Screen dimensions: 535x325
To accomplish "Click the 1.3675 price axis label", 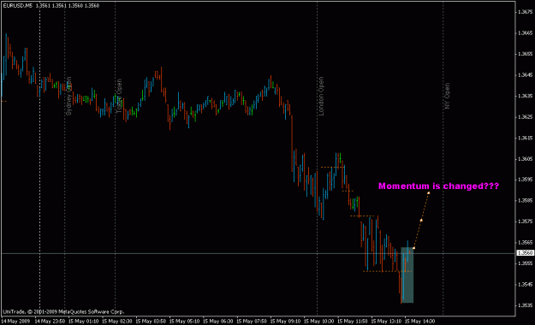I will point(525,12).
